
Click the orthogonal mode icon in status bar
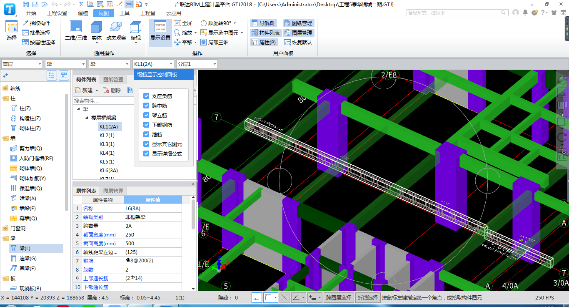(257, 297)
